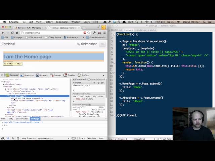
Task: Toggle element state icon in Styles header
Action: click(98, 83)
